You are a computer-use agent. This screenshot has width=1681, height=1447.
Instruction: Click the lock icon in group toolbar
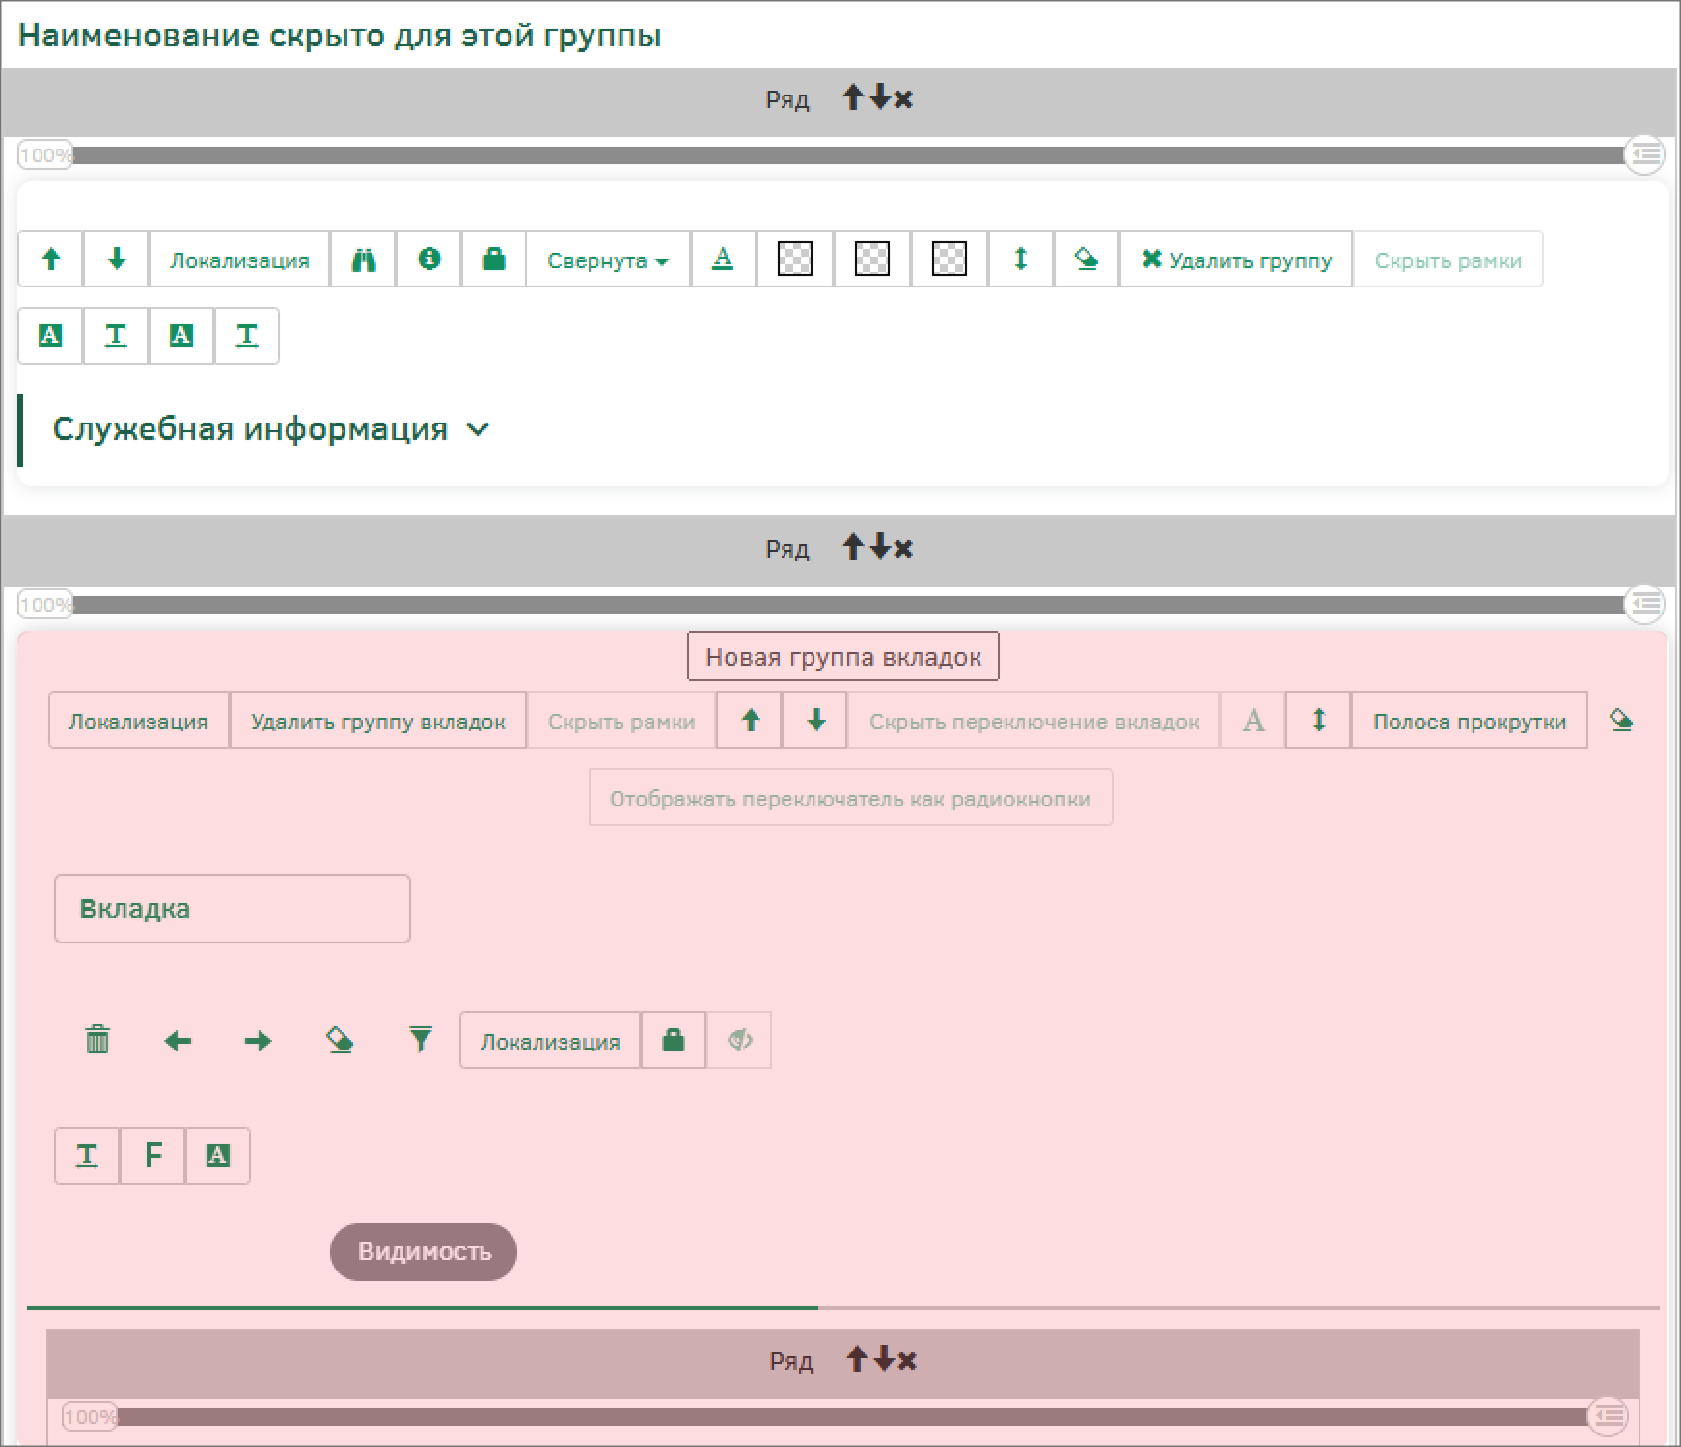[x=494, y=259]
